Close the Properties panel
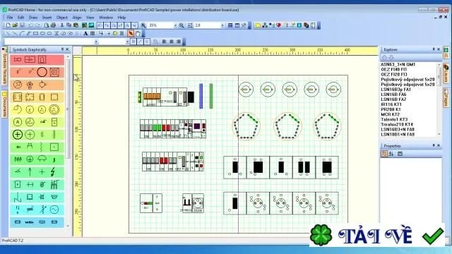 pos(439,145)
